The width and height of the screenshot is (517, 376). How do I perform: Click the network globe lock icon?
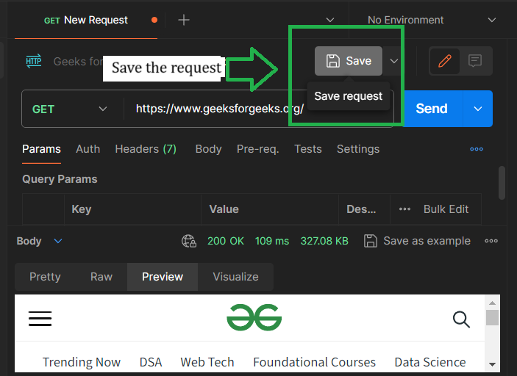tap(189, 241)
